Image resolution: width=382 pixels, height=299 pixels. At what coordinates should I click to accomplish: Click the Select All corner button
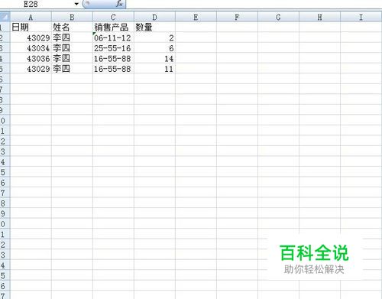pos(5,17)
